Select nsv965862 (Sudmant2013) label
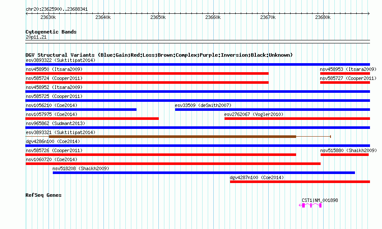This screenshot has height=229, width=382. point(55,123)
